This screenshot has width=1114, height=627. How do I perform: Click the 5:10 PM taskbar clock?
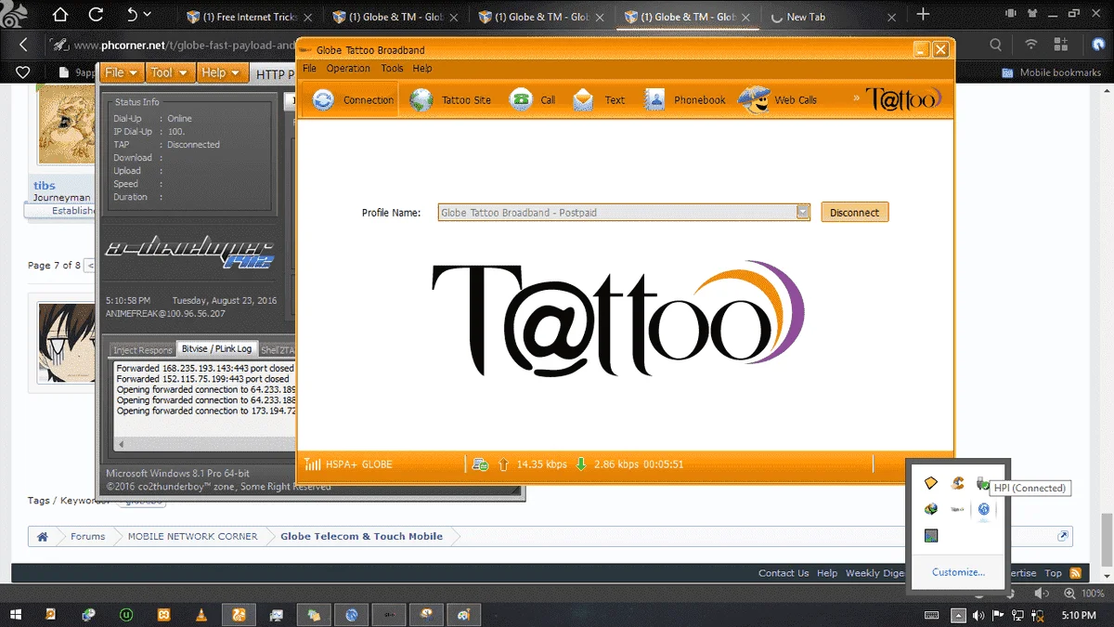point(1079,615)
